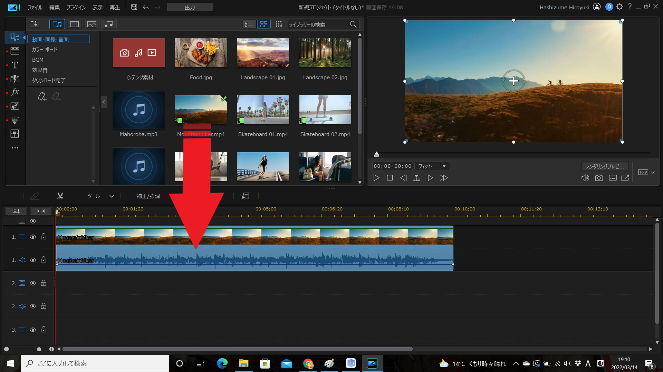
Task: Open the 編集 menu
Action: 54,7
